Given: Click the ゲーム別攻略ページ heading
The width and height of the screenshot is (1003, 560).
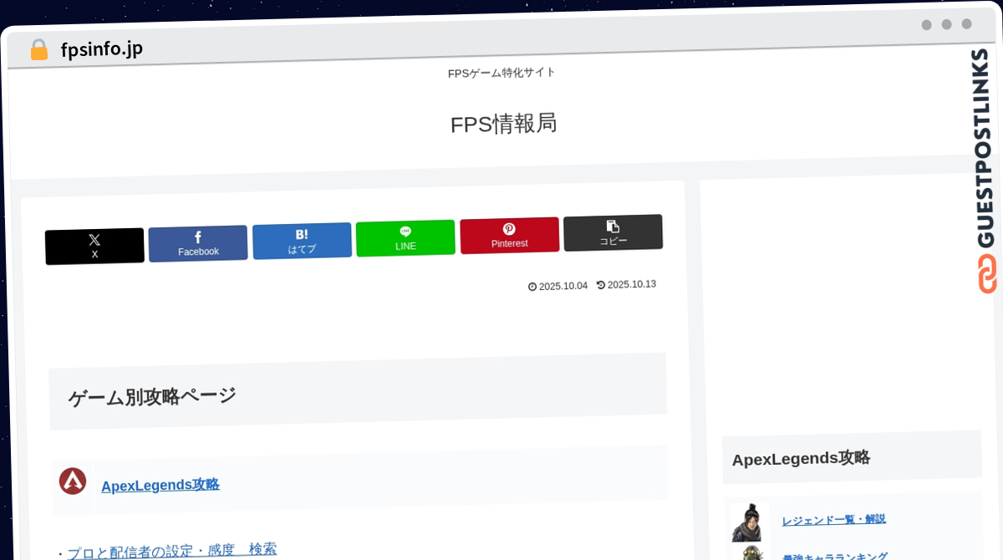Looking at the screenshot, I should 152,396.
